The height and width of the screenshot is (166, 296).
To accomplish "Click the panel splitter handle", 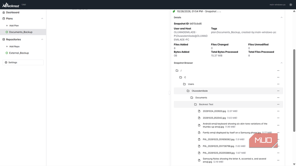I will (169, 93).
